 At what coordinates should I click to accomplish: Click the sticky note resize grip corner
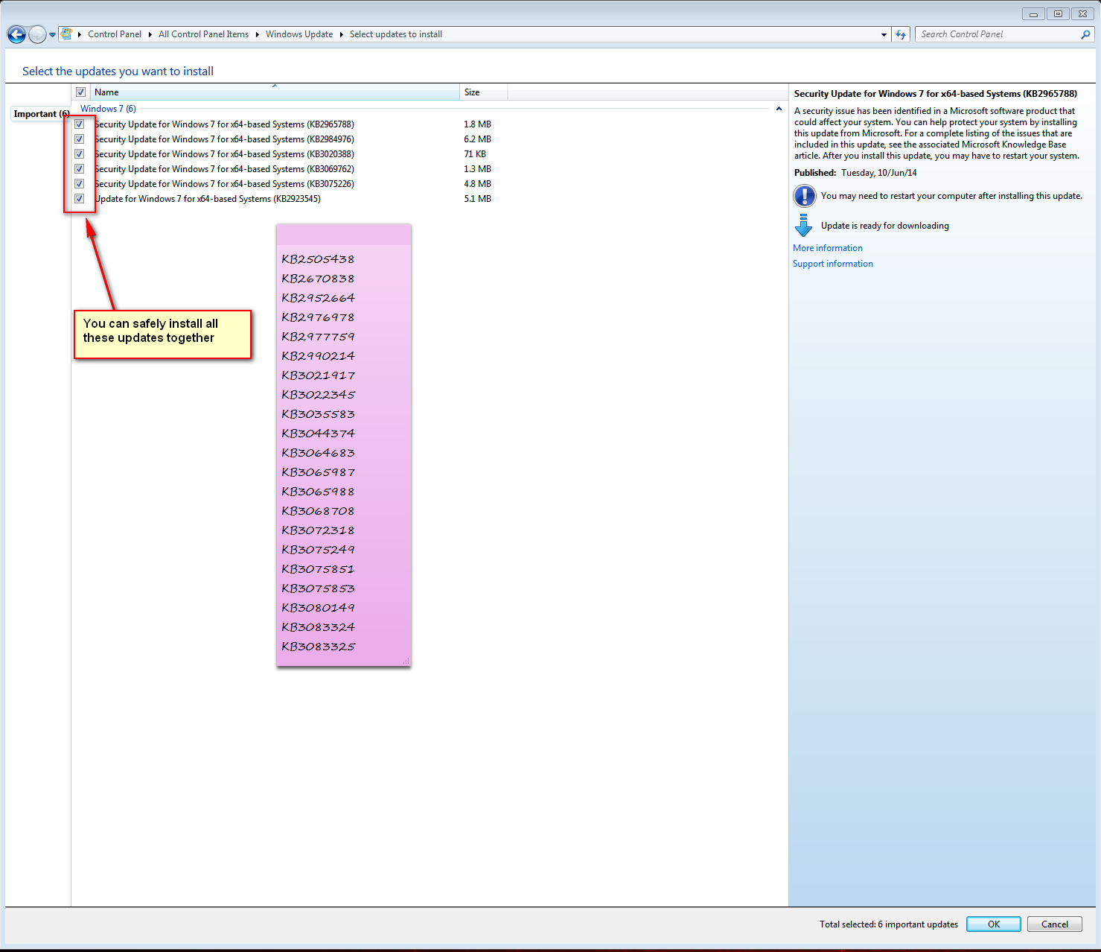click(x=406, y=661)
